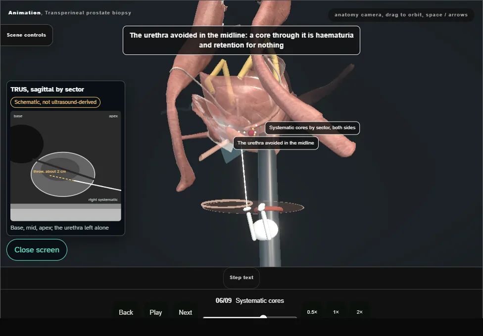
Task: Click the 'right systematic' label in schematic
Action: point(103,199)
